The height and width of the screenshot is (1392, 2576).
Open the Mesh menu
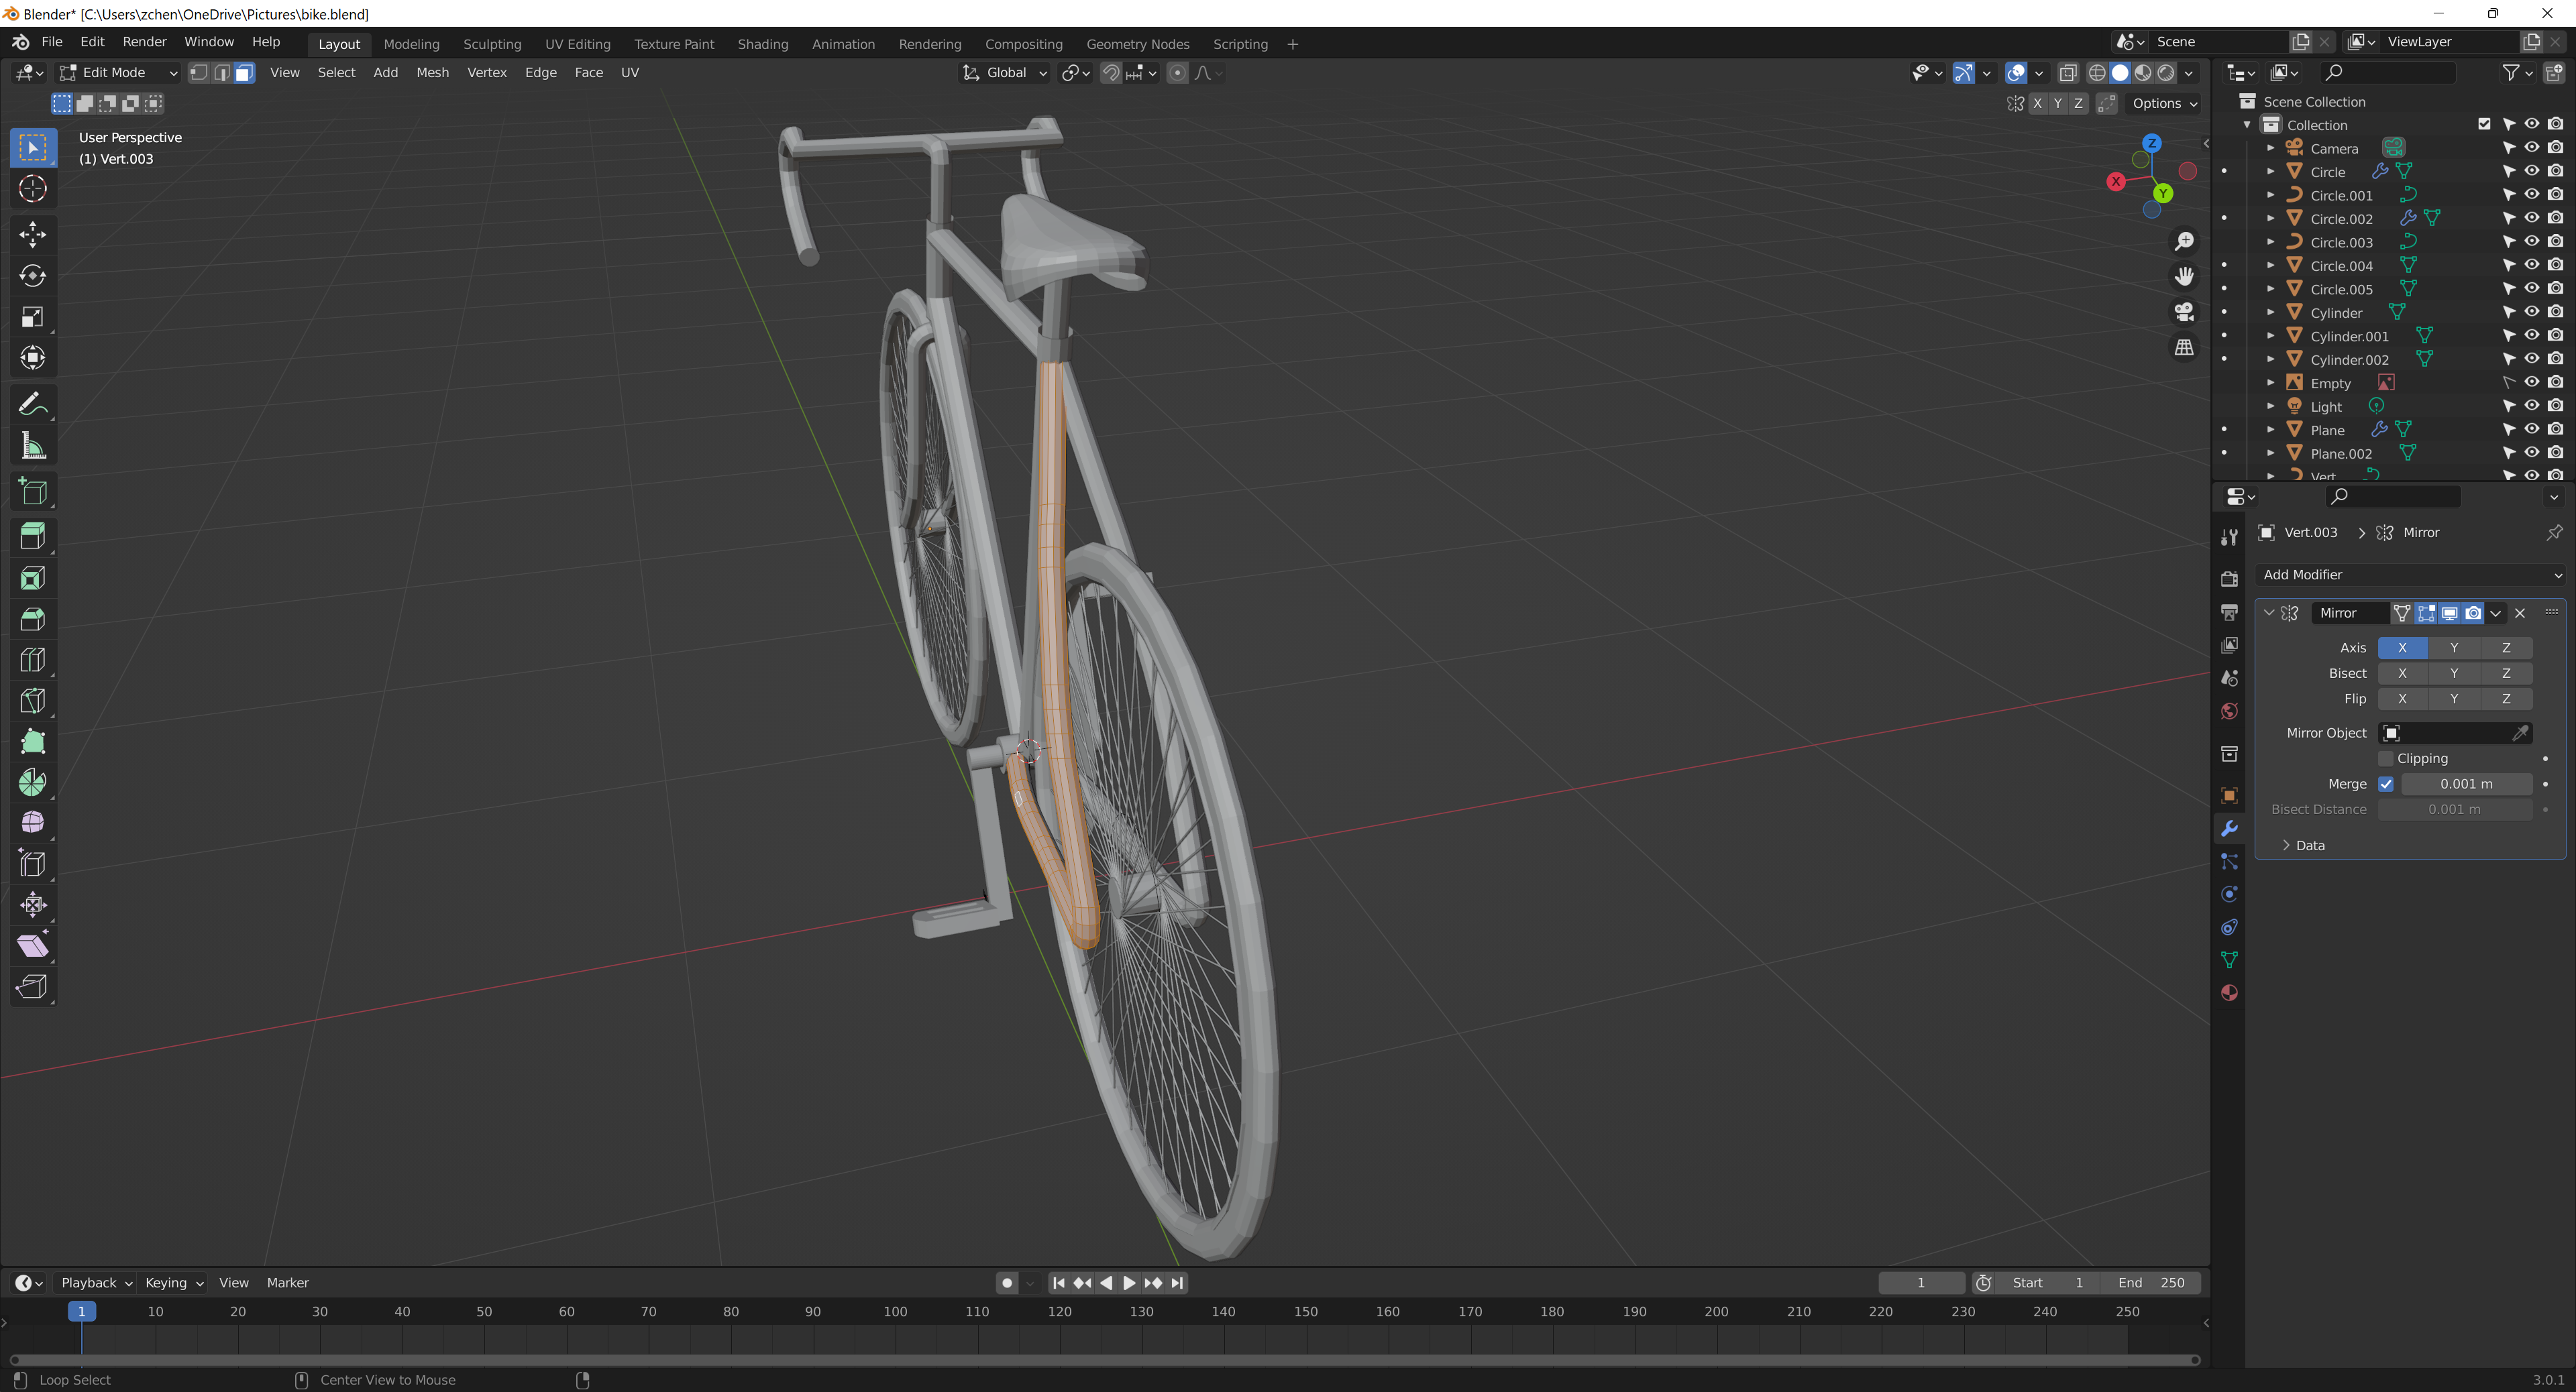432,72
